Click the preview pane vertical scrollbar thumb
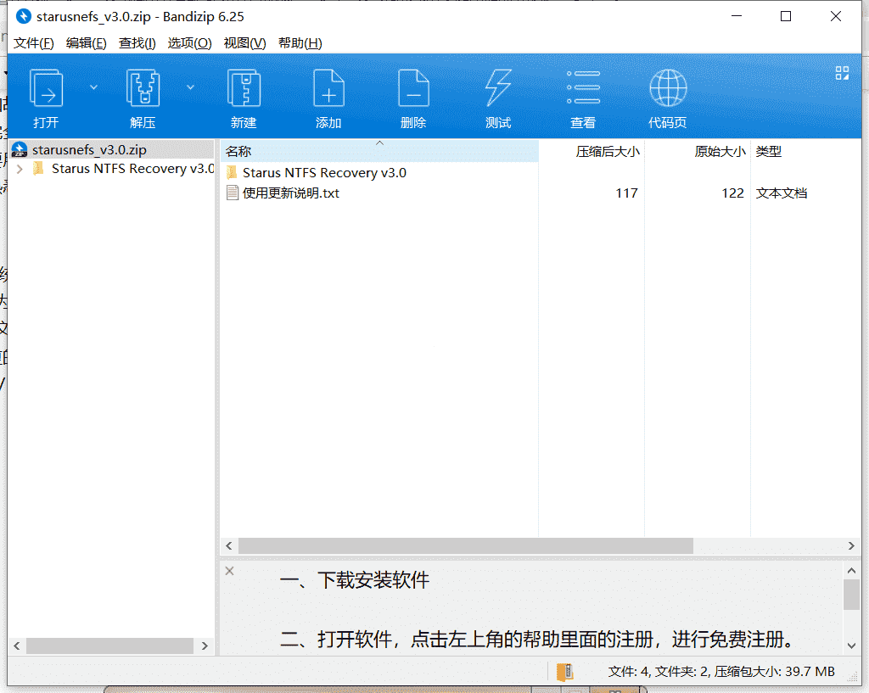This screenshot has height=693, width=869. pos(851,595)
